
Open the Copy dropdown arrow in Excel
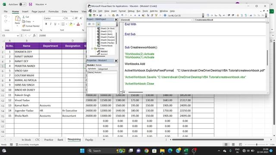point(34,22)
